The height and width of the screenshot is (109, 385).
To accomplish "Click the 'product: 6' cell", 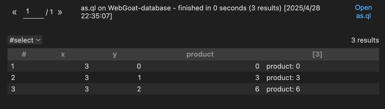I will pos(283,89).
